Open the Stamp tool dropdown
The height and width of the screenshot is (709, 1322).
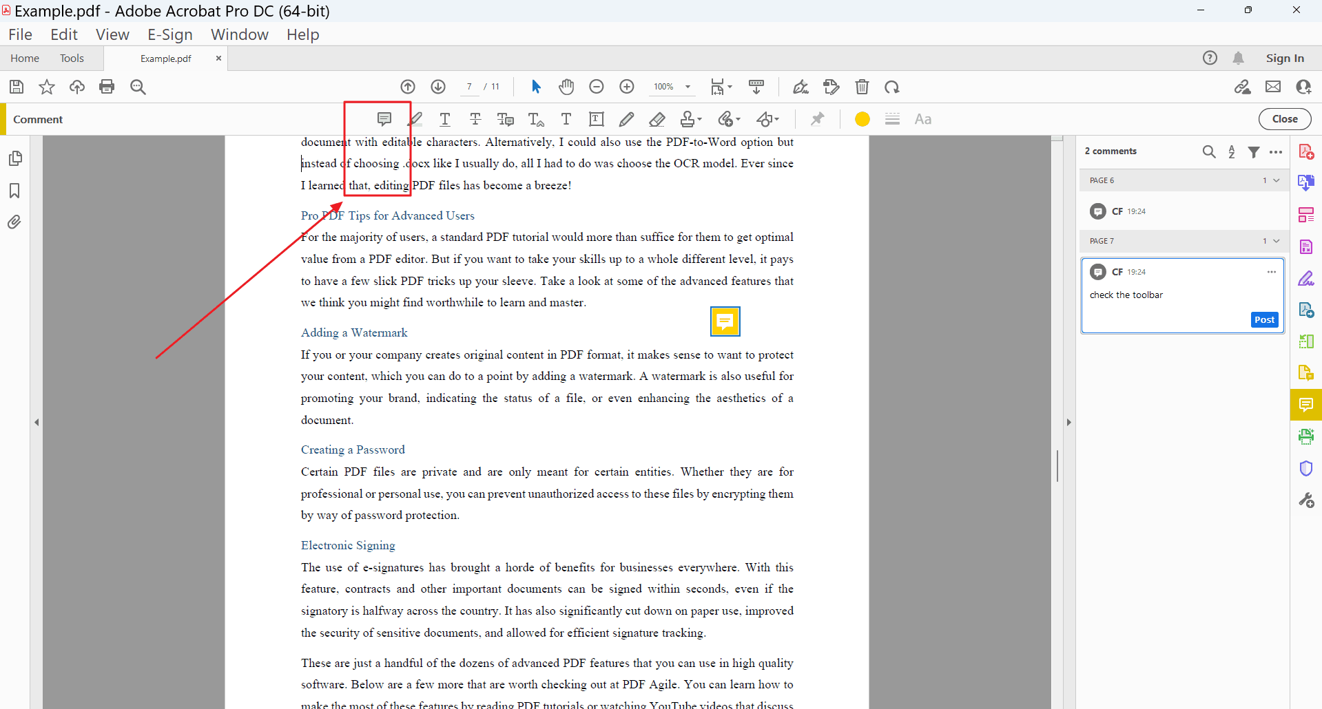(x=690, y=119)
